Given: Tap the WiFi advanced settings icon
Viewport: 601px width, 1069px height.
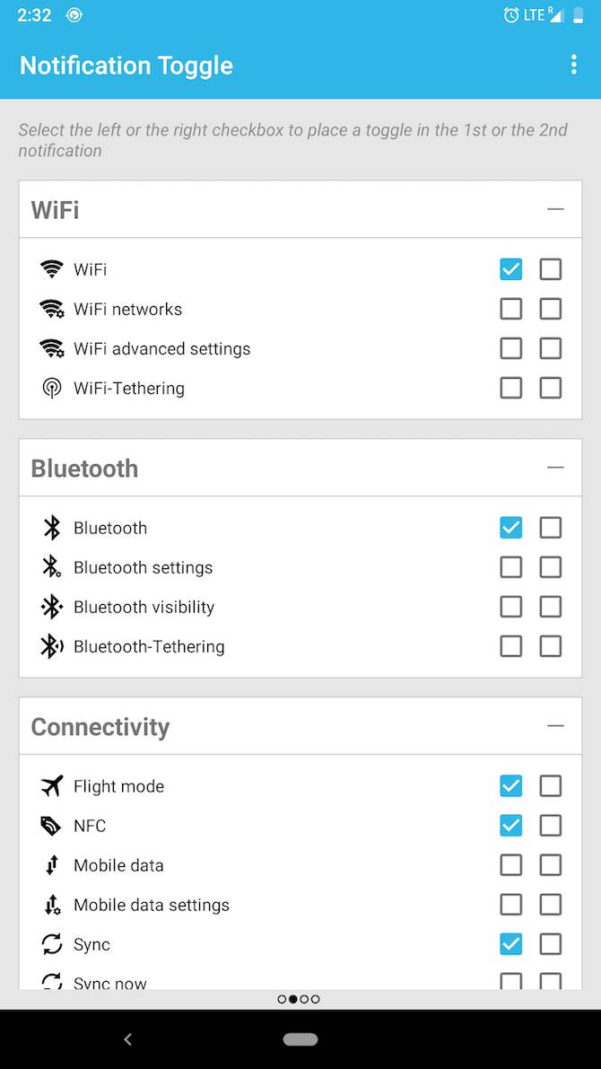Looking at the screenshot, I should coord(52,348).
